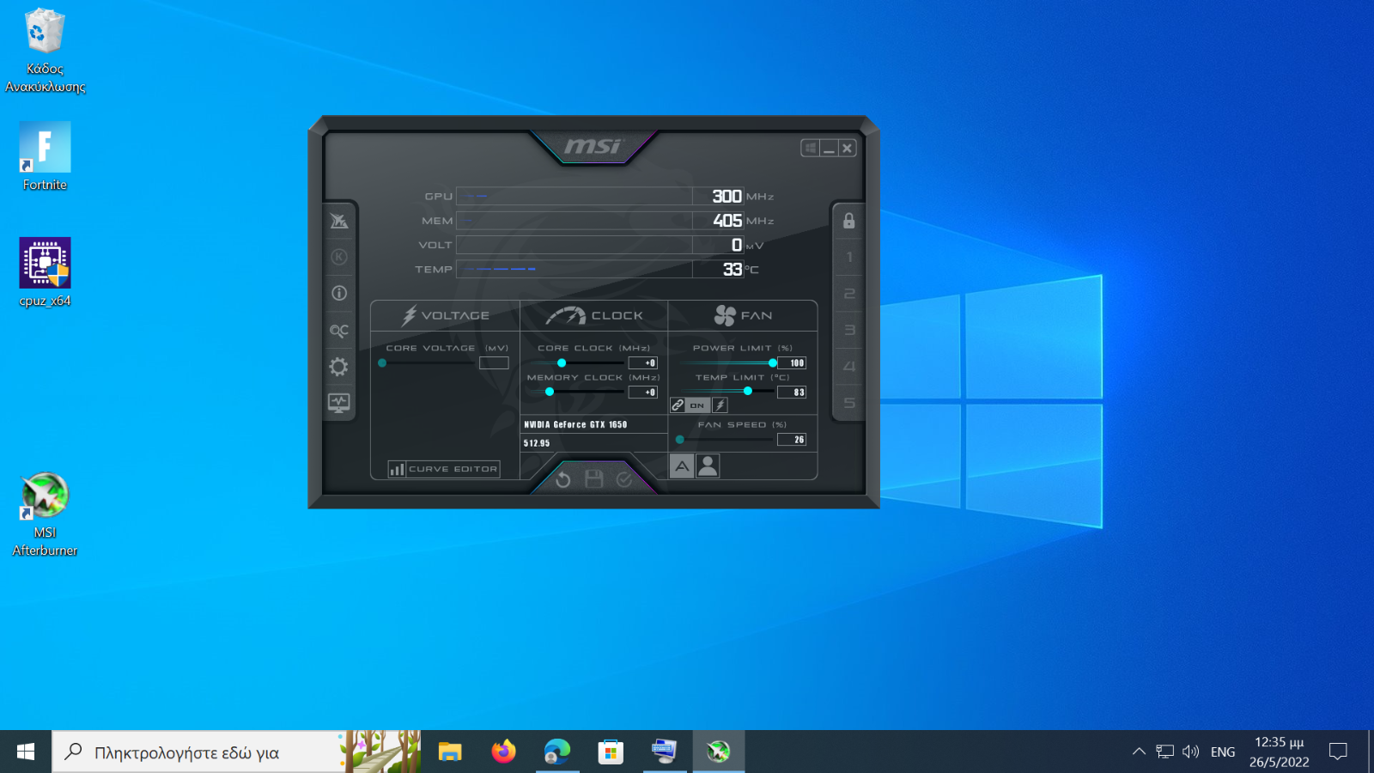Click the driver version 512.95 text

(537, 443)
